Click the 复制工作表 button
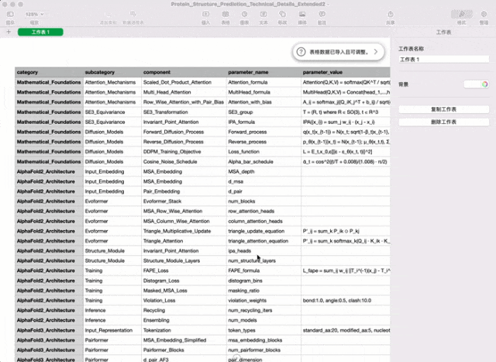The width and height of the screenshot is (496, 362). pyautogui.click(x=443, y=109)
